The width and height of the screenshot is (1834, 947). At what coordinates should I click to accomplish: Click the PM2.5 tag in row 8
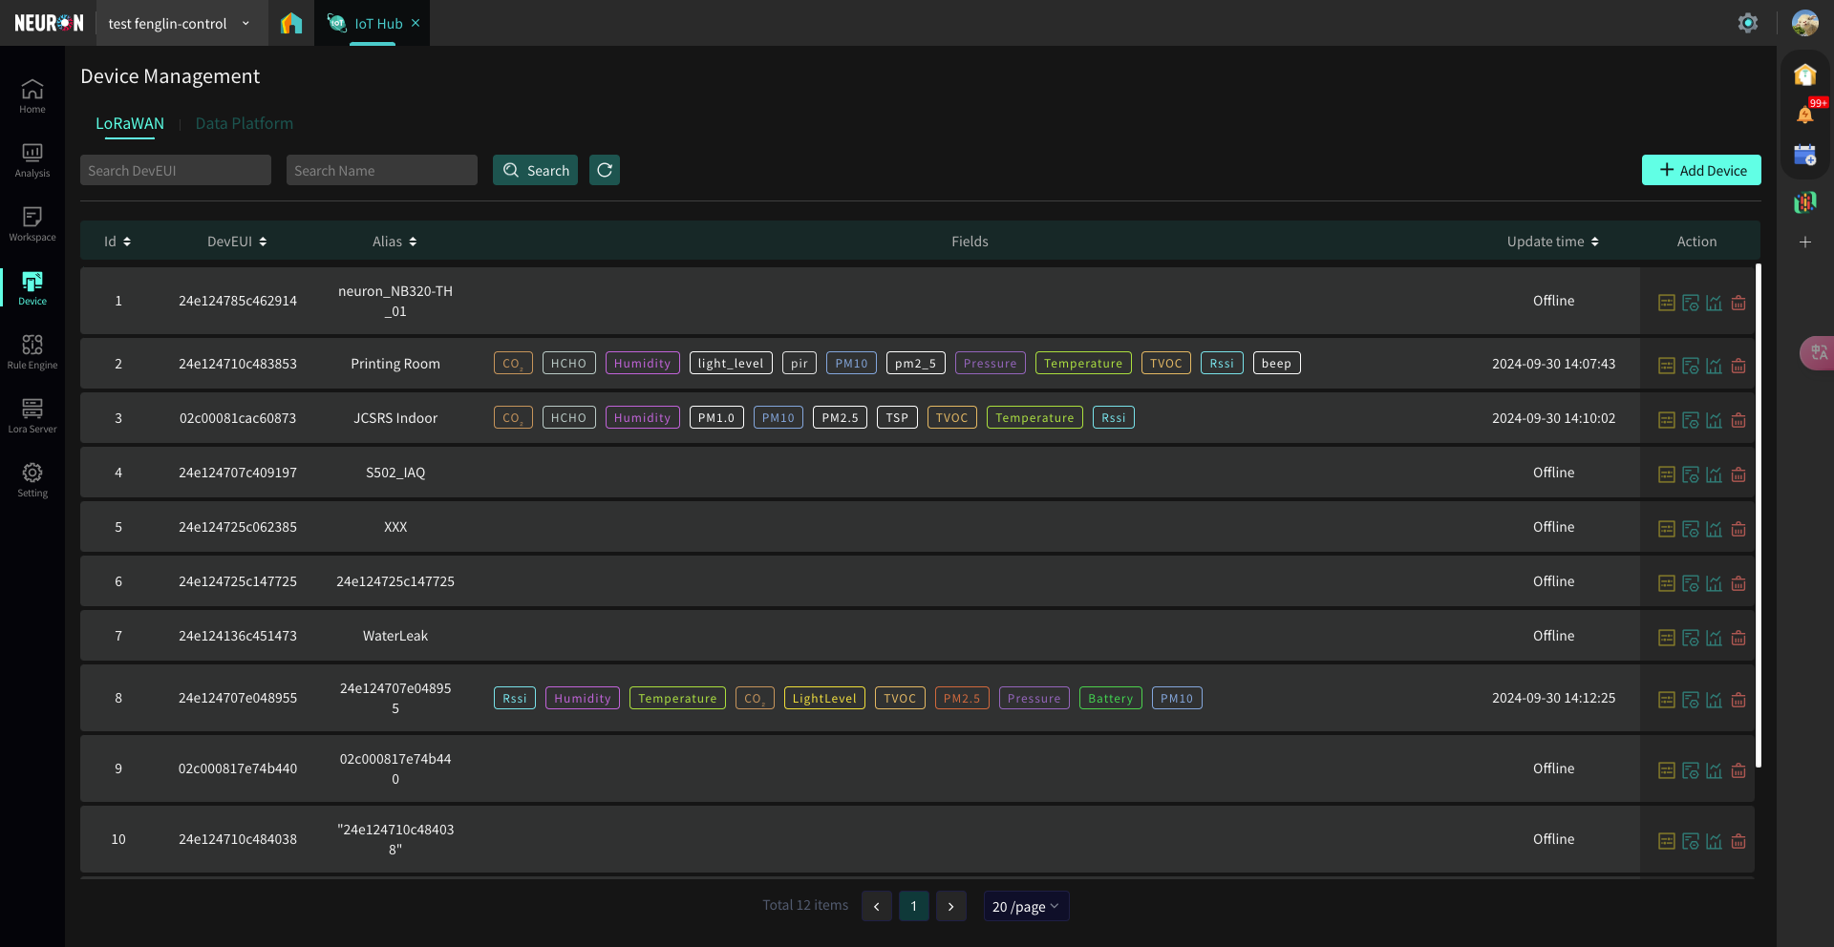(x=962, y=698)
